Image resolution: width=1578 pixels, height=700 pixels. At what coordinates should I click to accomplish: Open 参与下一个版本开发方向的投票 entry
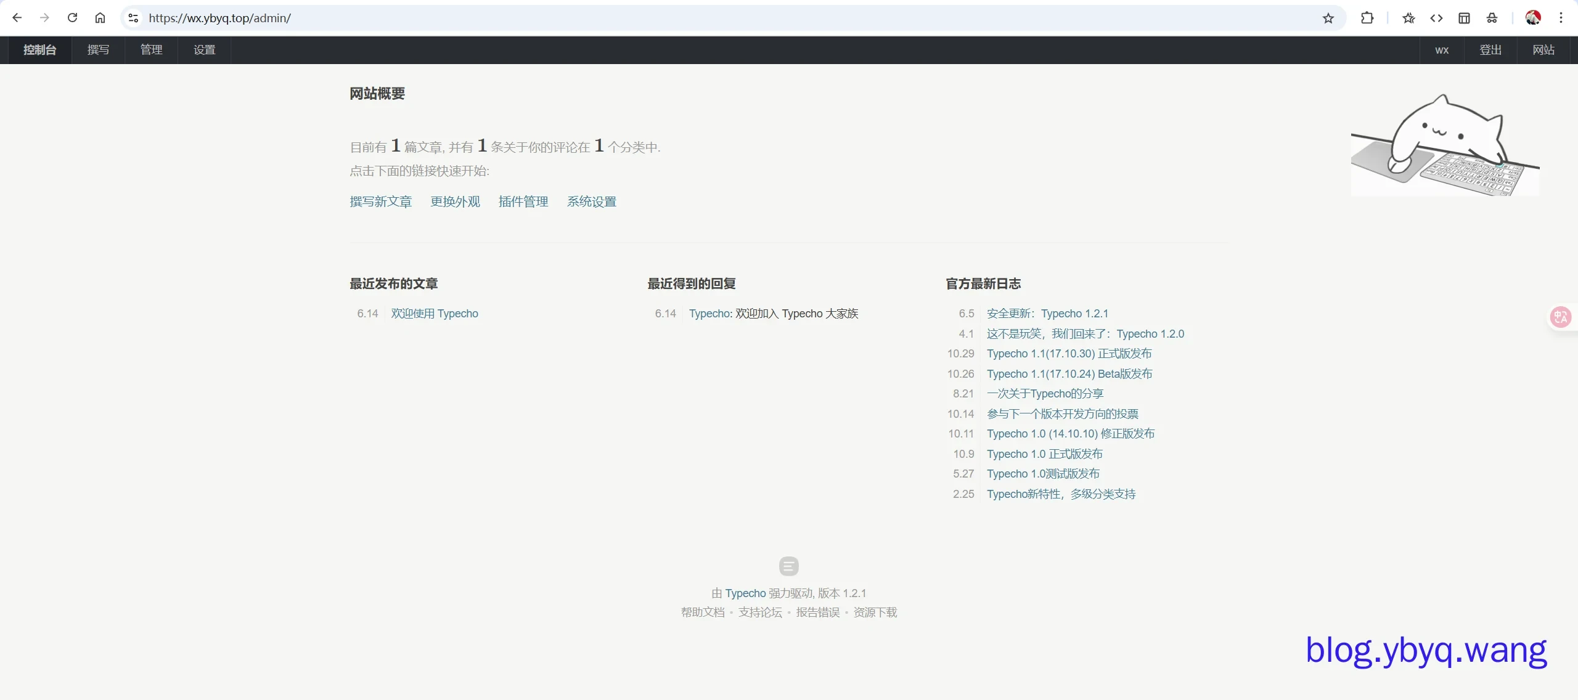(x=1063, y=414)
